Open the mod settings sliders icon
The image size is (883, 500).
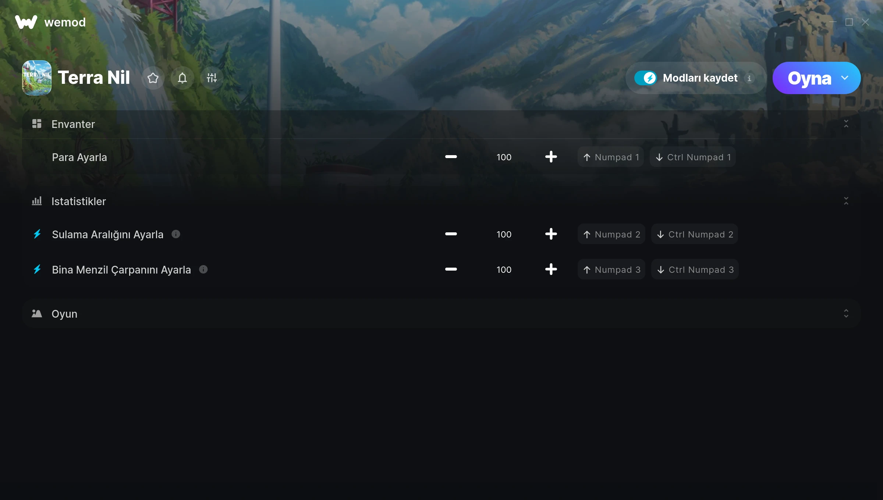212,78
